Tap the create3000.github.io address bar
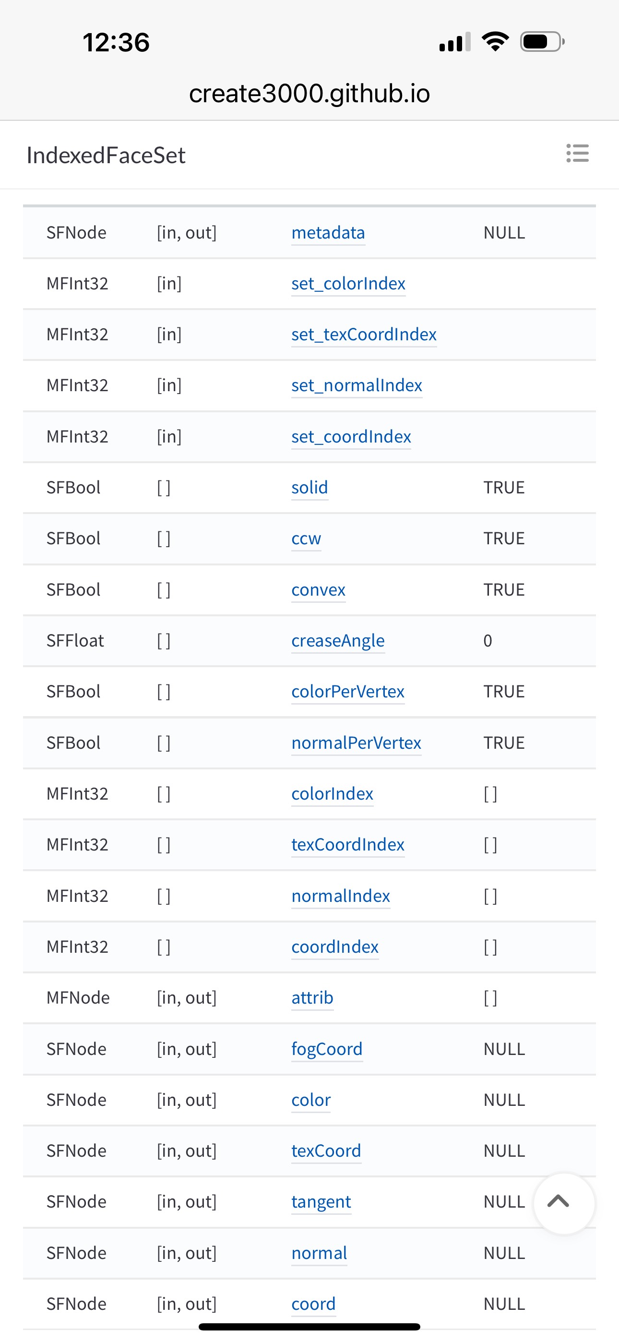The height and width of the screenshot is (1342, 619). 309,94
